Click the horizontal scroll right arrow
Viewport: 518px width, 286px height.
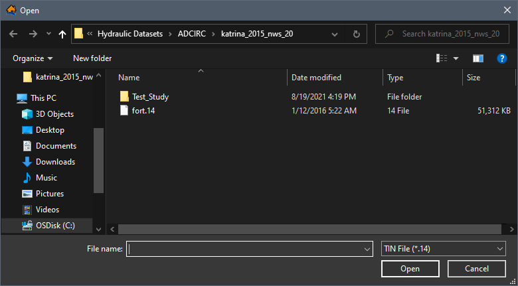click(x=511, y=229)
